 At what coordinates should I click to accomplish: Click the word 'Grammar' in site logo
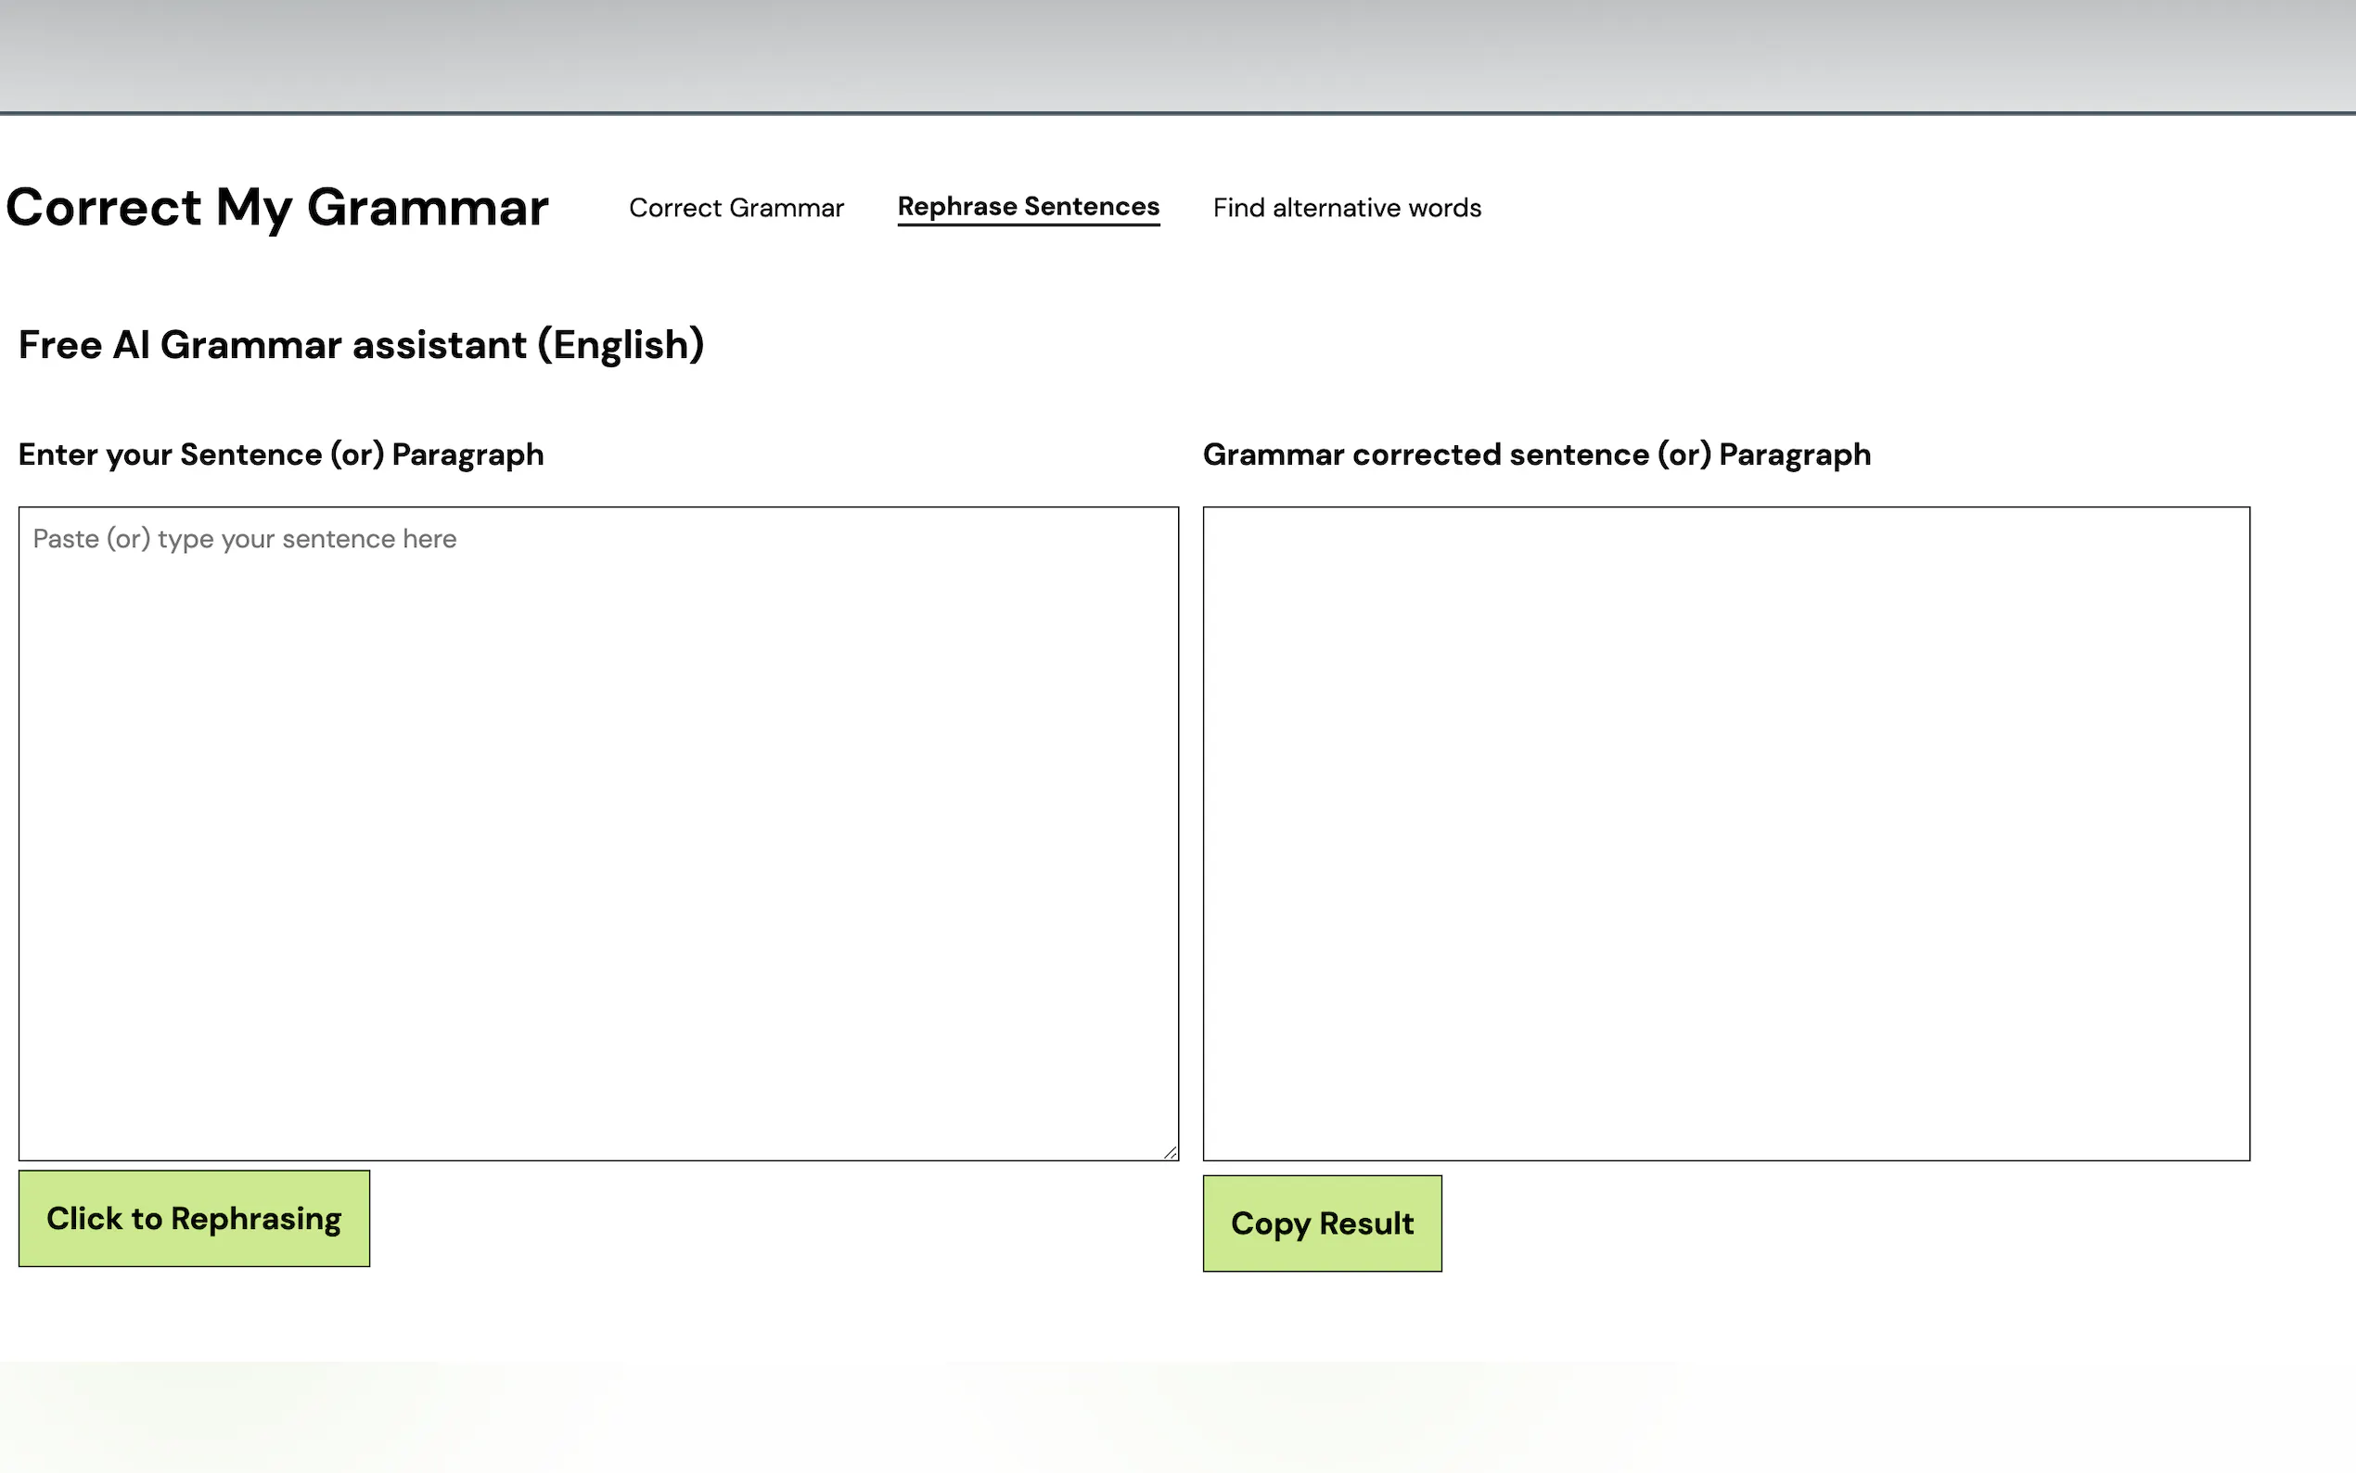[428, 208]
